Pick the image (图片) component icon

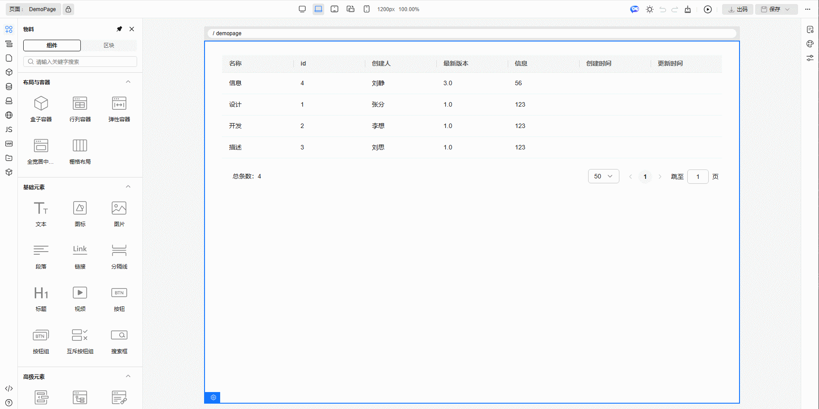coord(119,208)
